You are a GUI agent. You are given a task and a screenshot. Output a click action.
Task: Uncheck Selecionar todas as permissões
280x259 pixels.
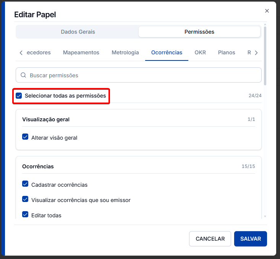pyautogui.click(x=19, y=96)
